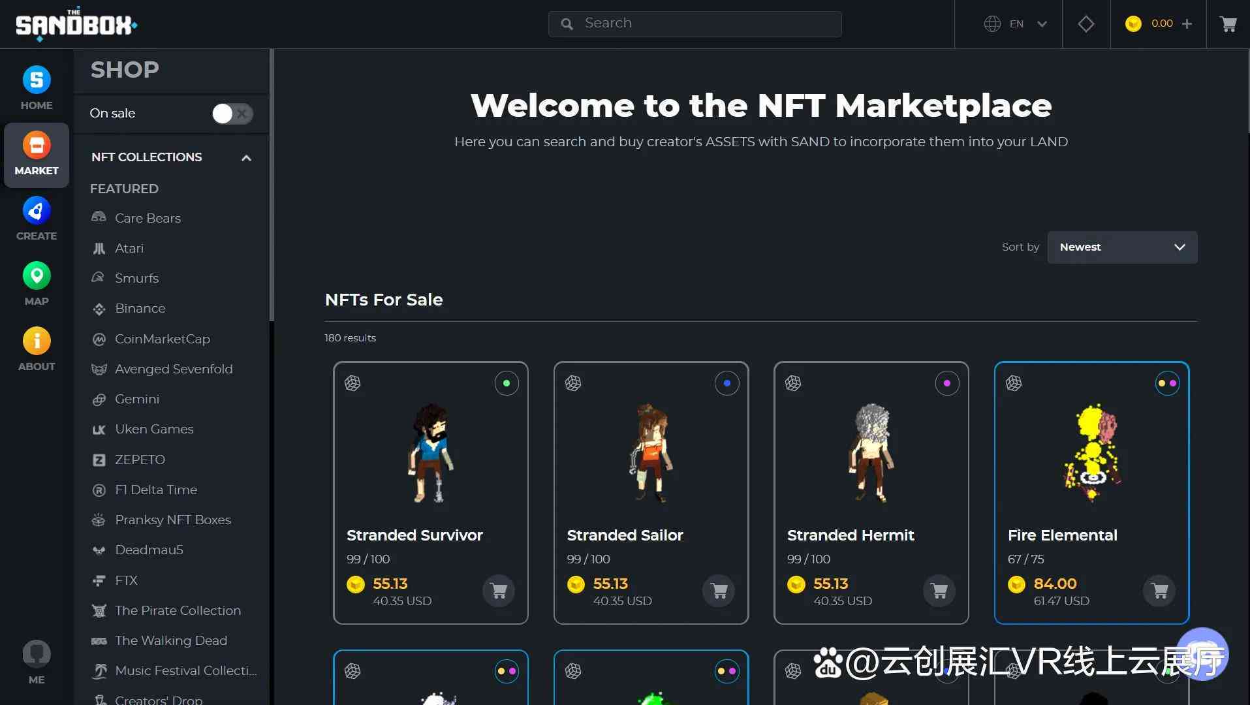Open the Sandbox logo homepage
This screenshot has width=1250, height=705.
(x=76, y=24)
